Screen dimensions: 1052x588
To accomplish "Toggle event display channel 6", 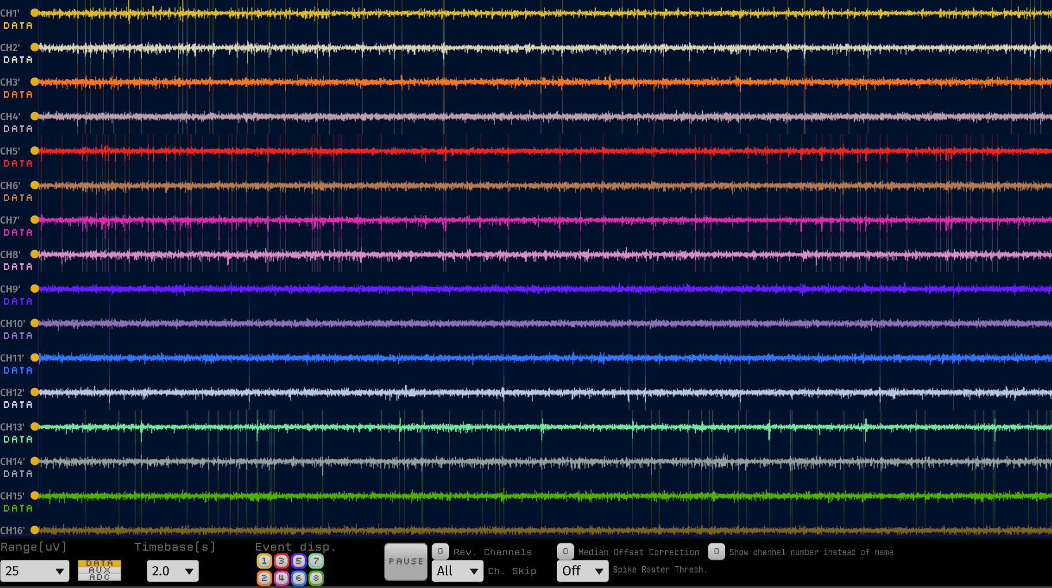I will (x=299, y=578).
